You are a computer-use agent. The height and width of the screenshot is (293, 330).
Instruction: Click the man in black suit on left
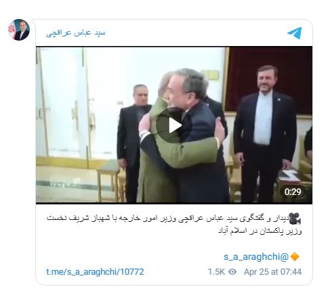tap(133, 142)
